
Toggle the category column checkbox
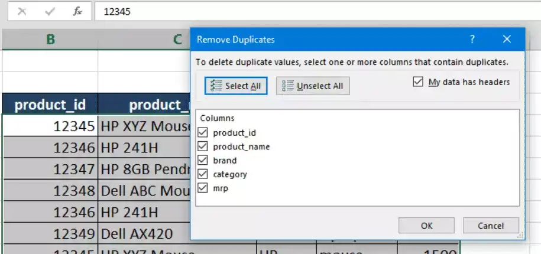click(x=204, y=174)
